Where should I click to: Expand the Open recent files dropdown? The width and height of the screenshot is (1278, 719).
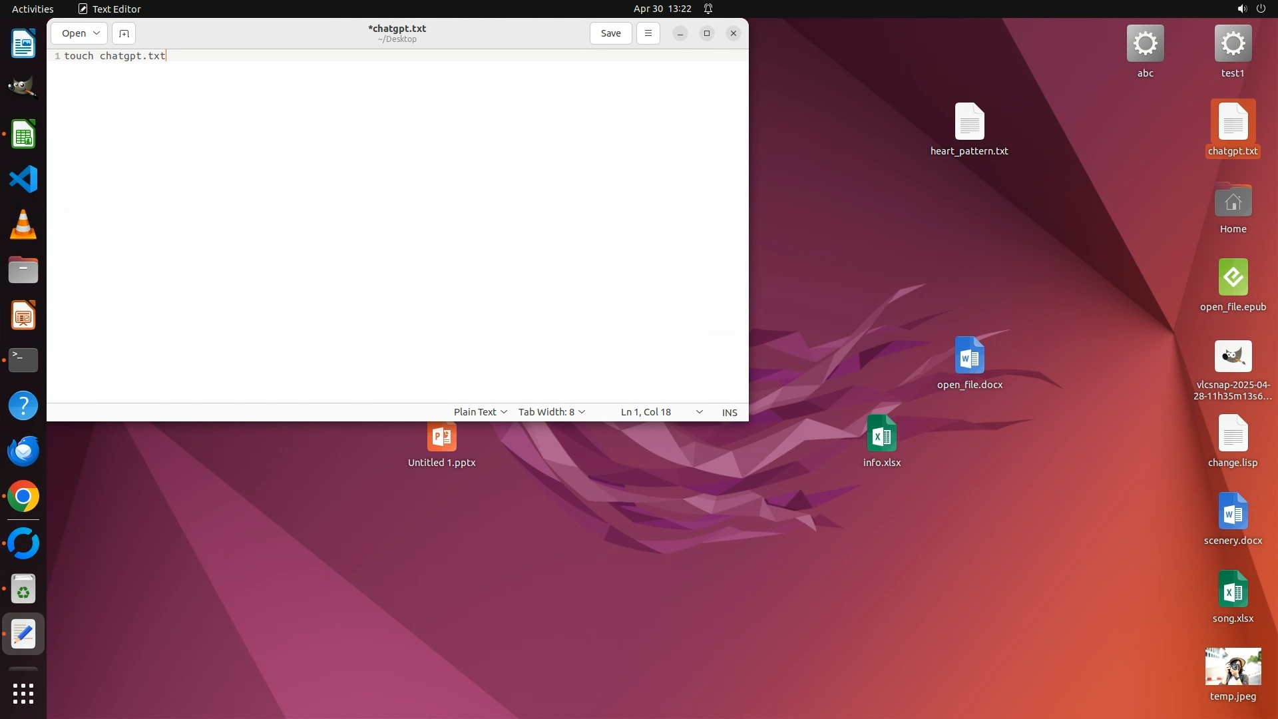tap(97, 33)
